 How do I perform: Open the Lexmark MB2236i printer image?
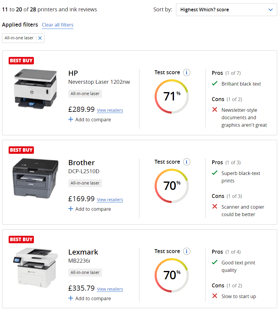click(35, 267)
